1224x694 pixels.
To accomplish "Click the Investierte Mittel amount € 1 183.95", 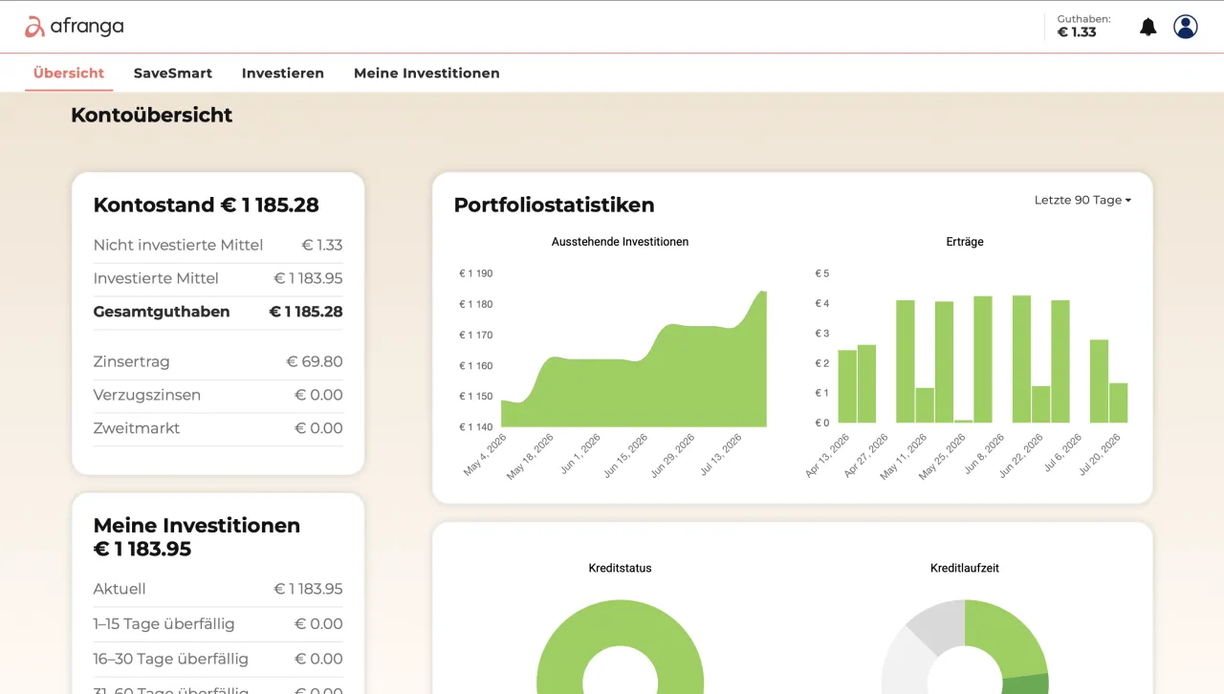I will point(308,278).
